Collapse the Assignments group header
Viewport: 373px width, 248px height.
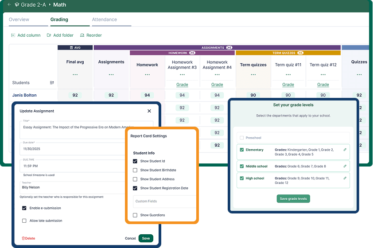point(229,47)
